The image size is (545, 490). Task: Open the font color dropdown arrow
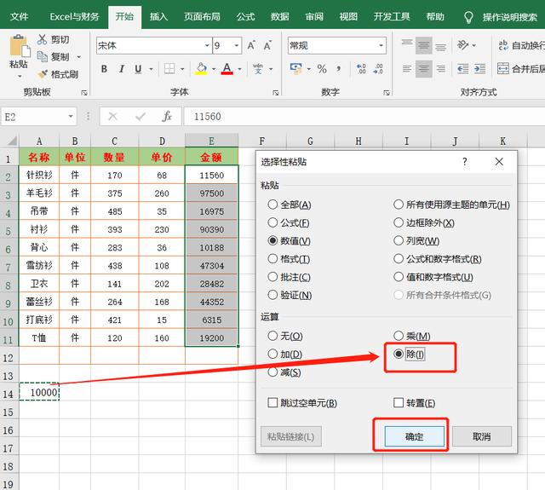[x=240, y=69]
